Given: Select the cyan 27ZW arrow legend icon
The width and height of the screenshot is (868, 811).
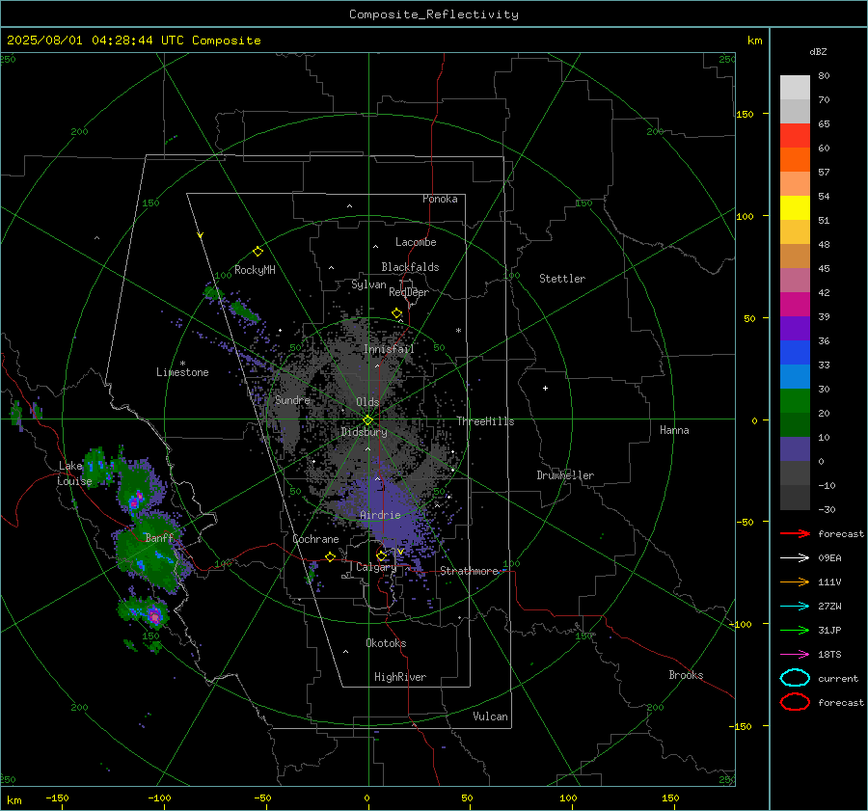Looking at the screenshot, I should (795, 607).
